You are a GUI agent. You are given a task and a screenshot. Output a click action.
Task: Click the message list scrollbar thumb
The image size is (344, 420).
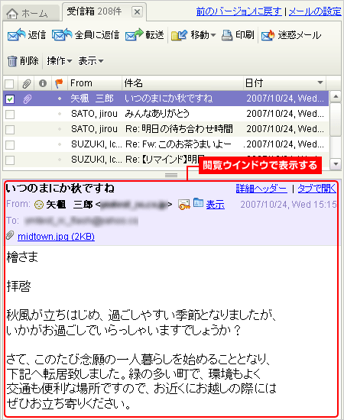[336, 118]
